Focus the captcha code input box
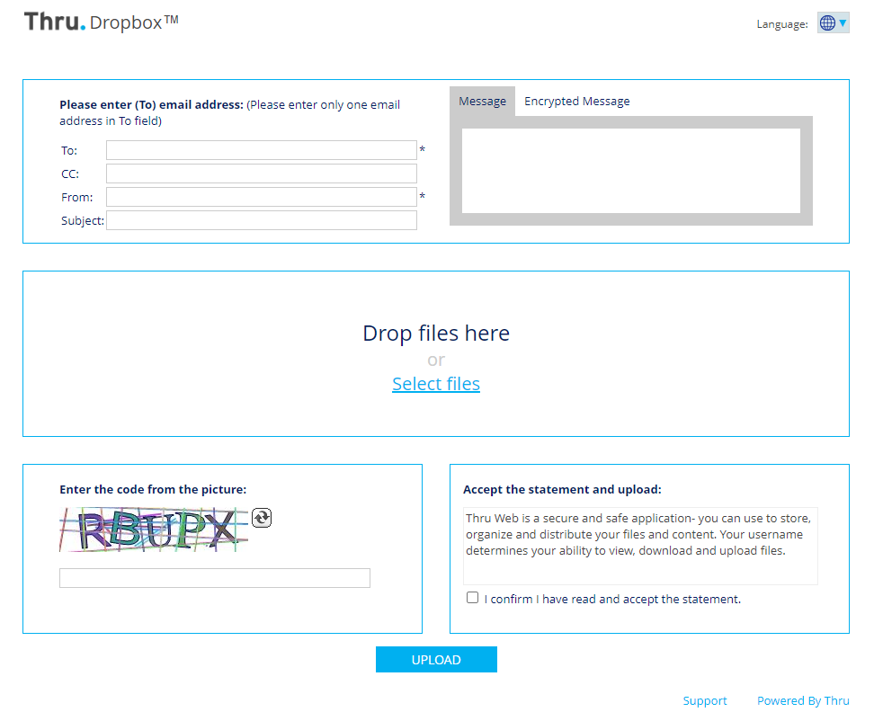The width and height of the screenshot is (874, 712). pos(214,578)
